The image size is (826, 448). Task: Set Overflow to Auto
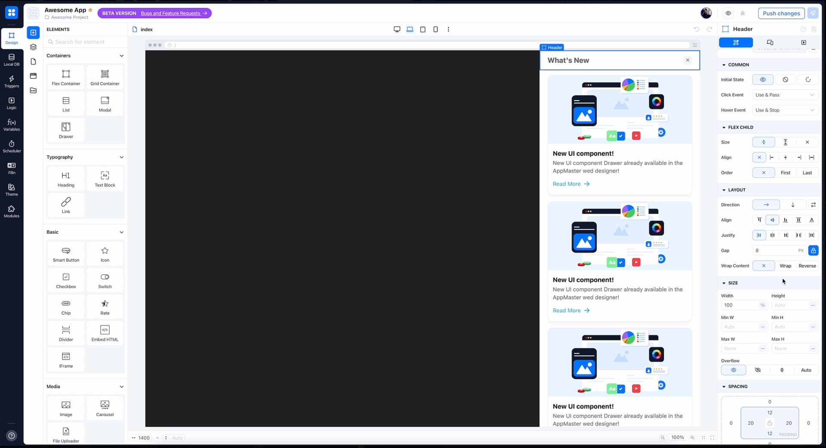tap(806, 370)
